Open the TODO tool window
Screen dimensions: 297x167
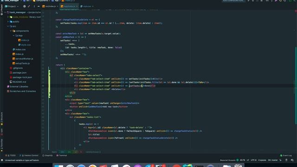tap(11, 155)
